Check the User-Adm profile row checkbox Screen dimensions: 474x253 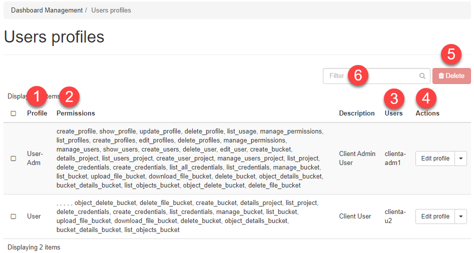pos(14,158)
